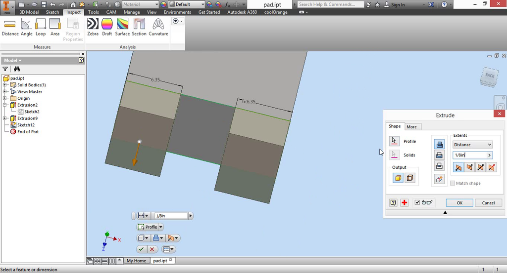
Task: Open the Model browser dropdown
Action: tap(12, 60)
